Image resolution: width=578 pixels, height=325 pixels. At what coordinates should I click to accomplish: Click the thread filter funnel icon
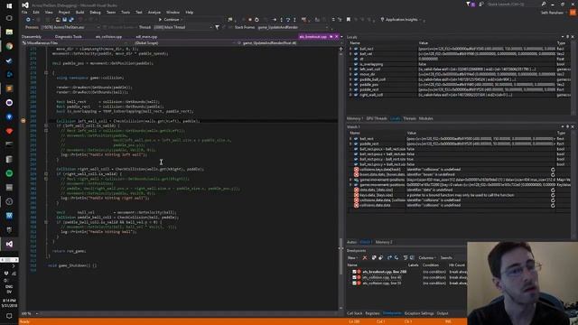tap(217, 27)
